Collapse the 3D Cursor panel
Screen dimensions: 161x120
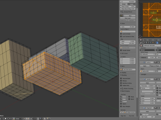click(x=121, y=53)
